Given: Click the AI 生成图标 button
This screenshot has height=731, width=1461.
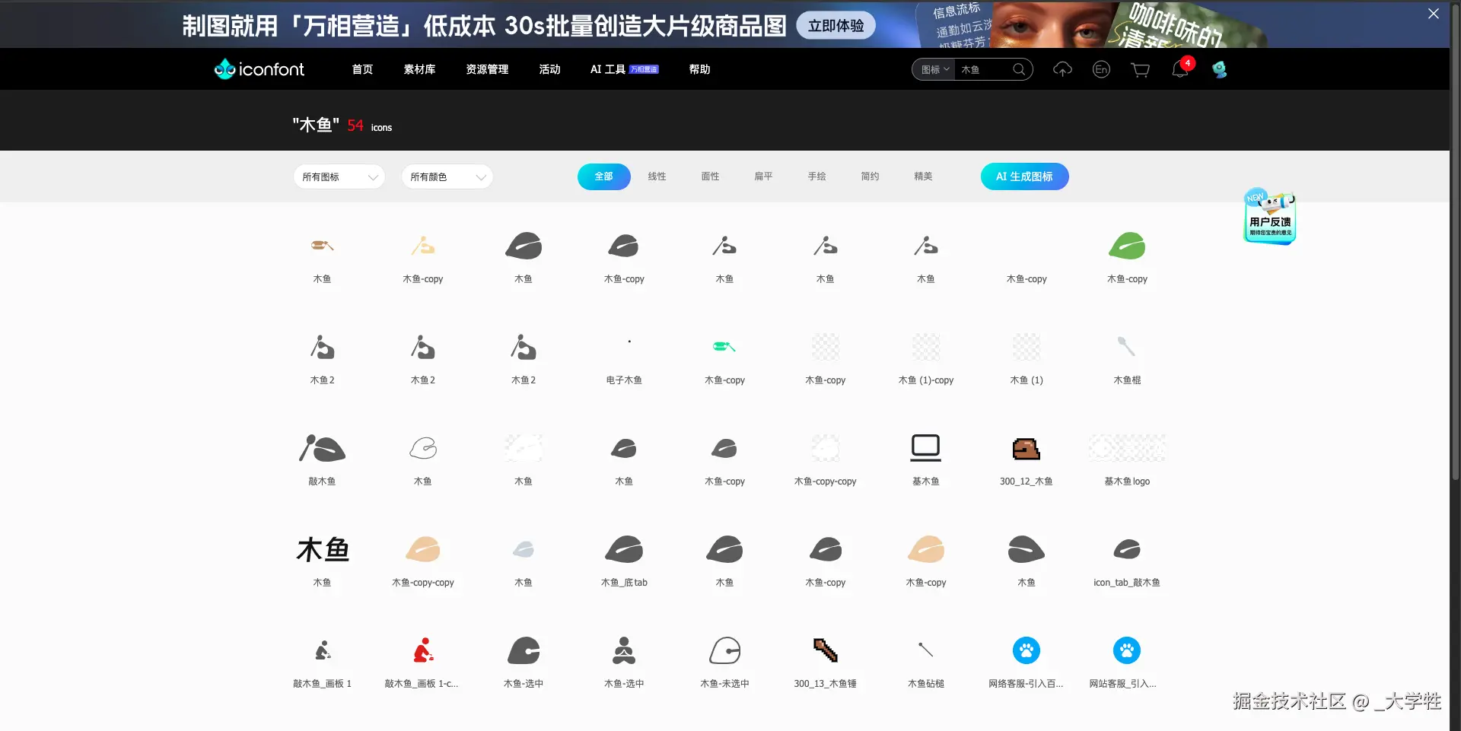Looking at the screenshot, I should pos(1024,176).
